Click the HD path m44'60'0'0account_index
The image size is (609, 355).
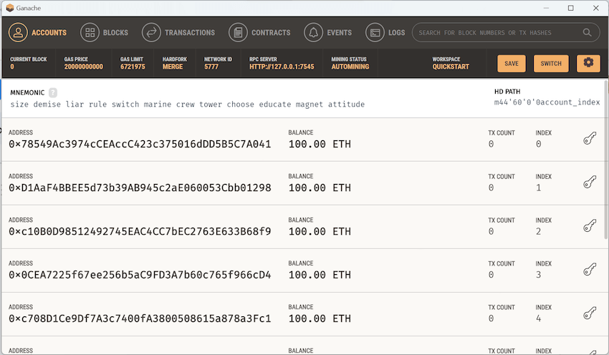(x=547, y=102)
